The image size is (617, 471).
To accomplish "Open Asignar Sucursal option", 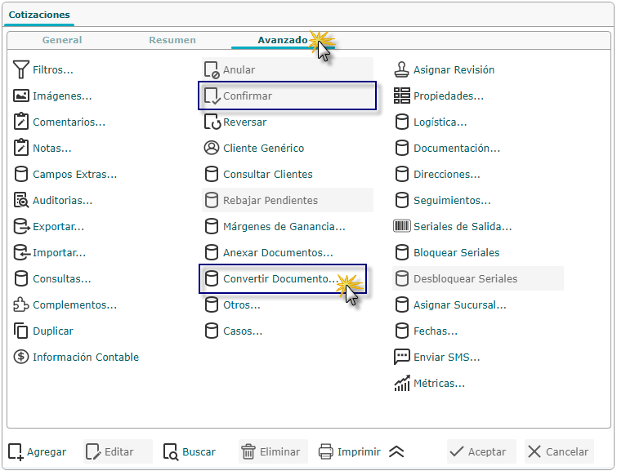I will [450, 304].
